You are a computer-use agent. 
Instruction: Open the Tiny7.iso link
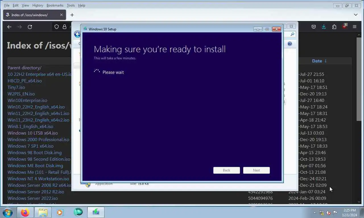point(16,87)
